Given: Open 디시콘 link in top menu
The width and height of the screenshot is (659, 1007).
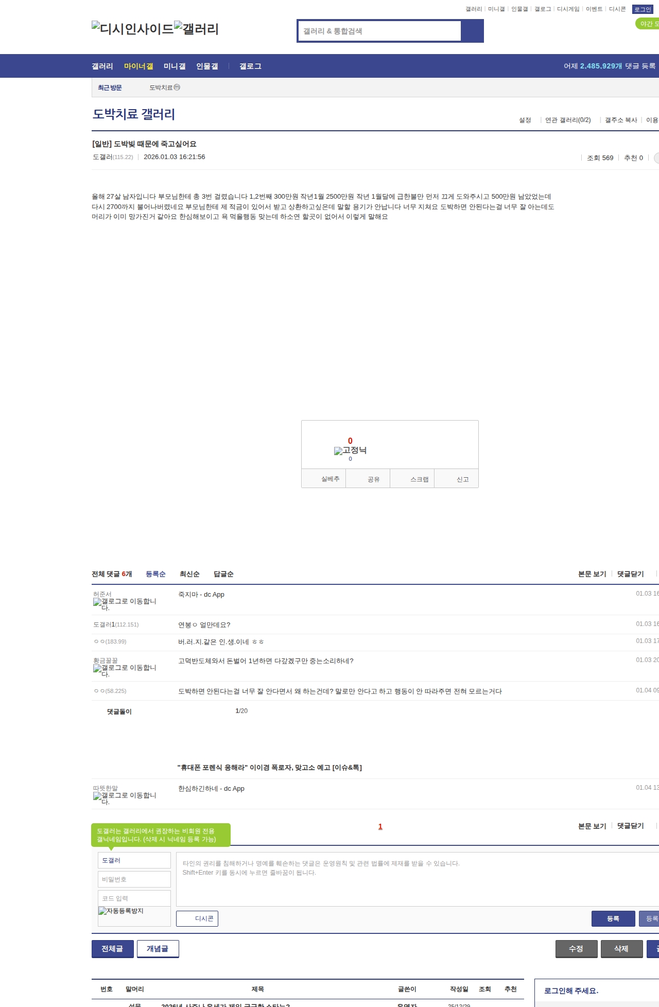Looking at the screenshot, I should 617,9.
